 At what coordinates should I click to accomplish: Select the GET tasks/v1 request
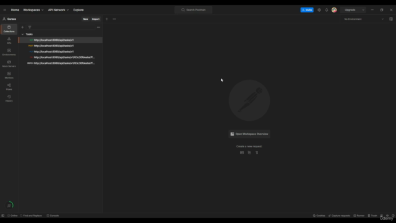tap(60, 40)
